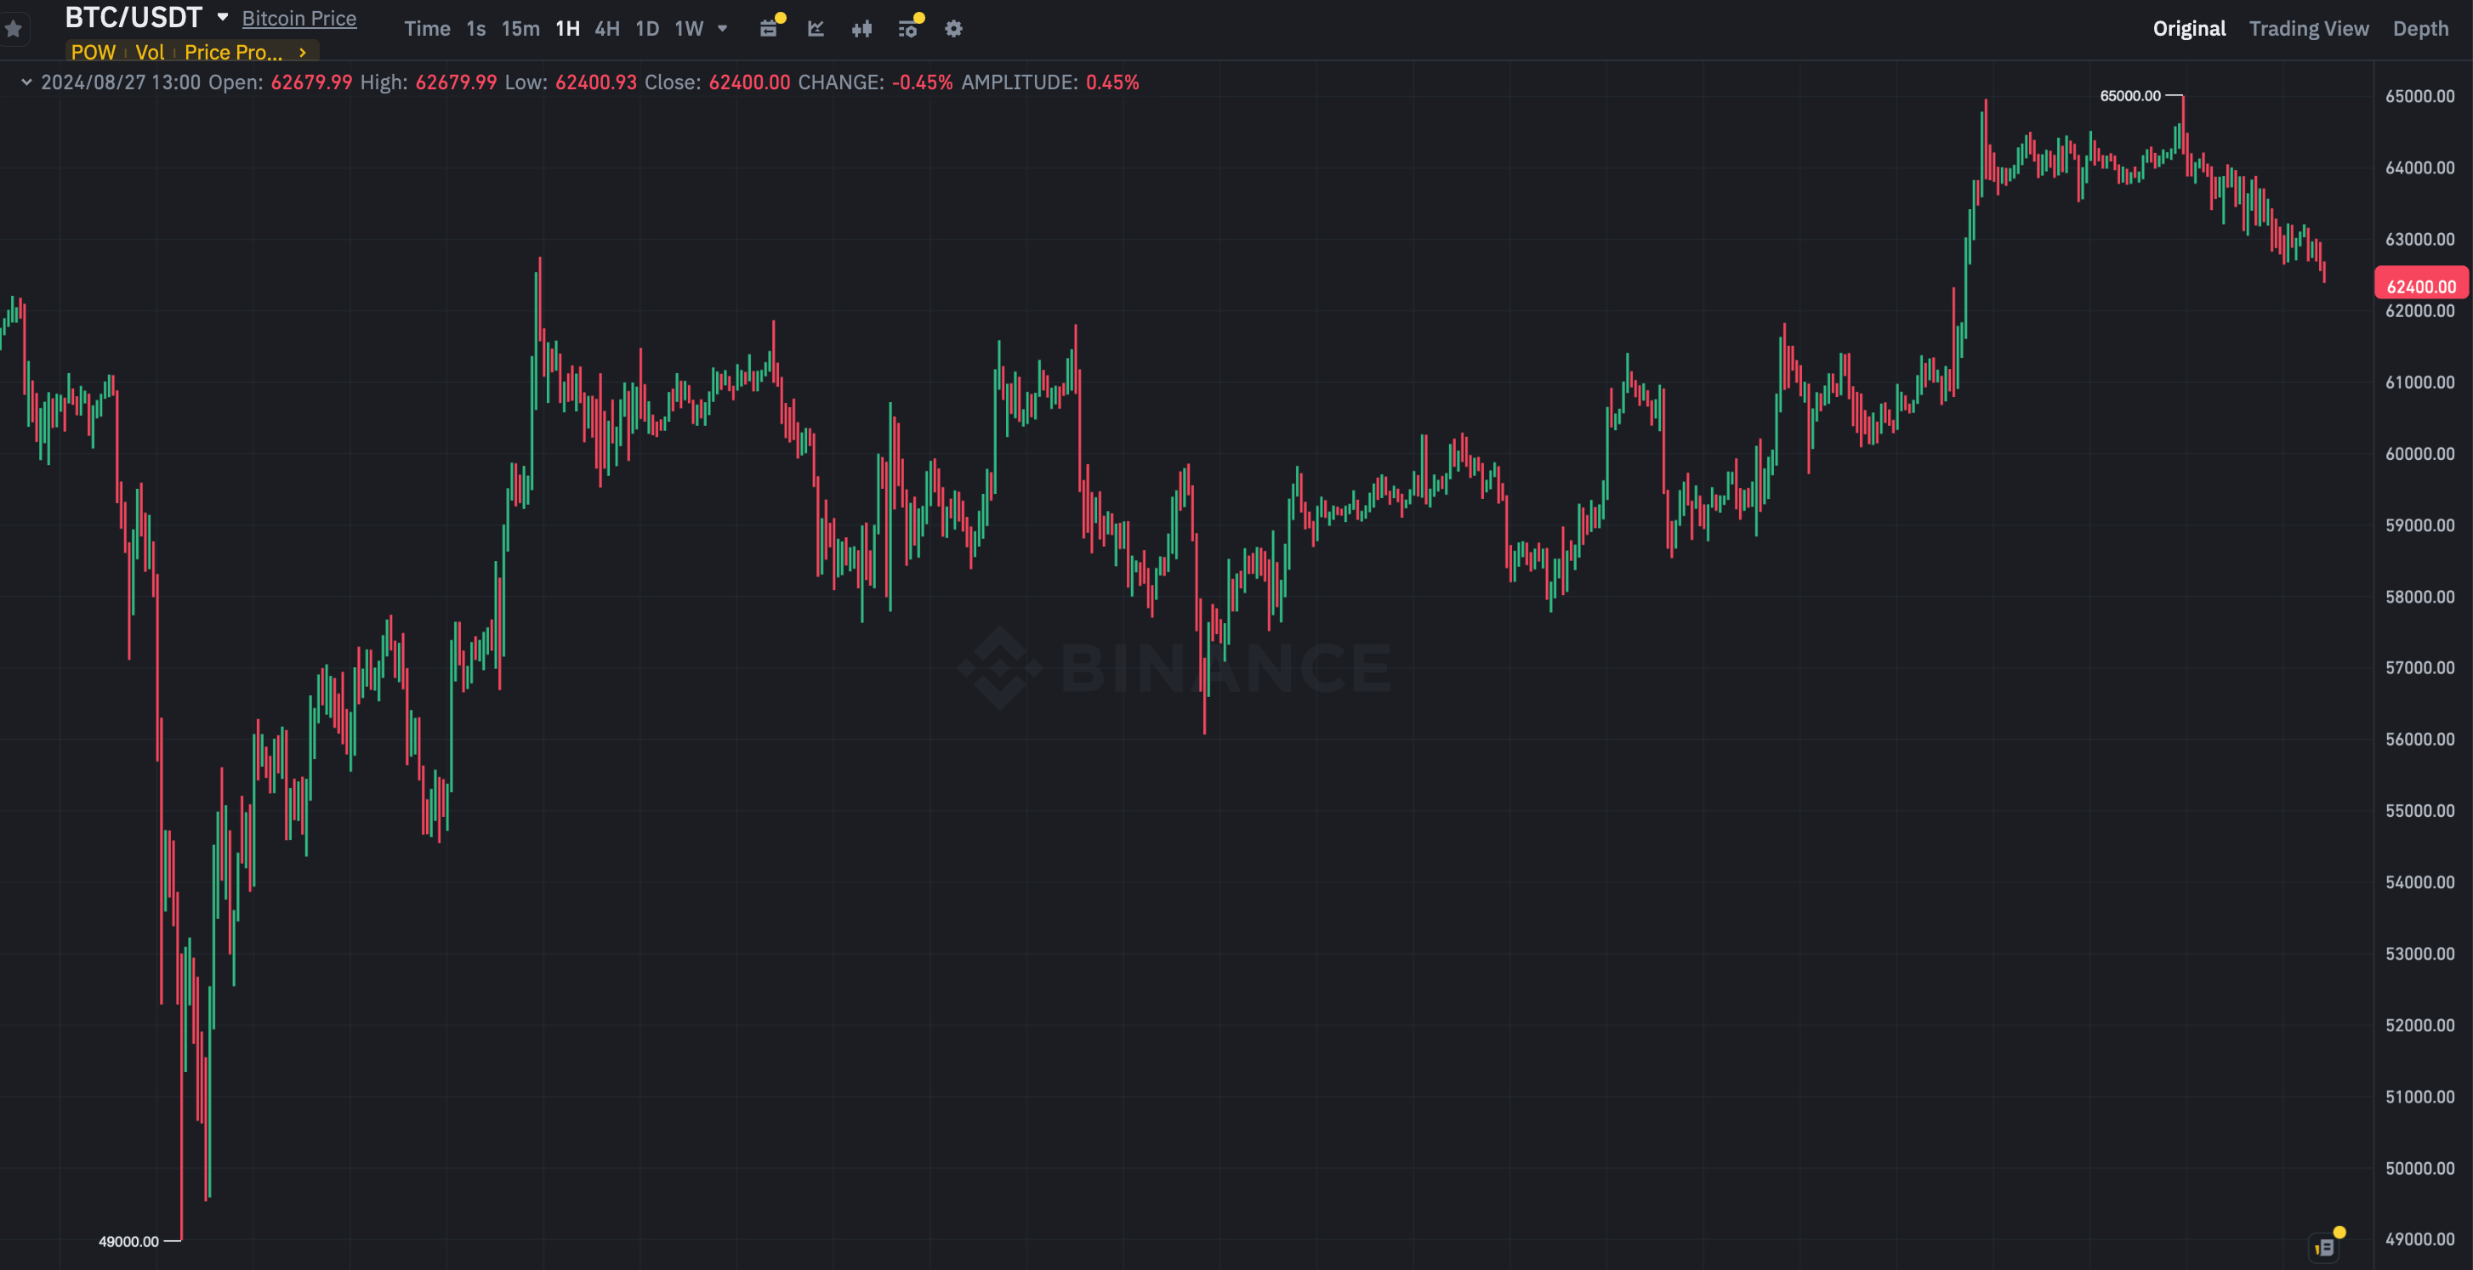Click the 65000.00 high marker label on chart

pyautogui.click(x=2129, y=95)
